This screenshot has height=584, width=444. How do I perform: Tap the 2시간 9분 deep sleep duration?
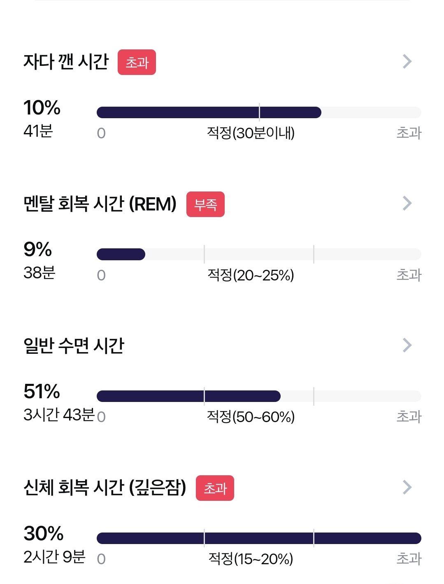(x=54, y=557)
